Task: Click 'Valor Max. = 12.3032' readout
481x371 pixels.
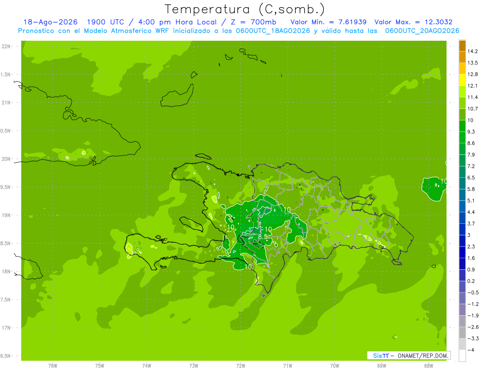Action: pyautogui.click(x=413, y=22)
